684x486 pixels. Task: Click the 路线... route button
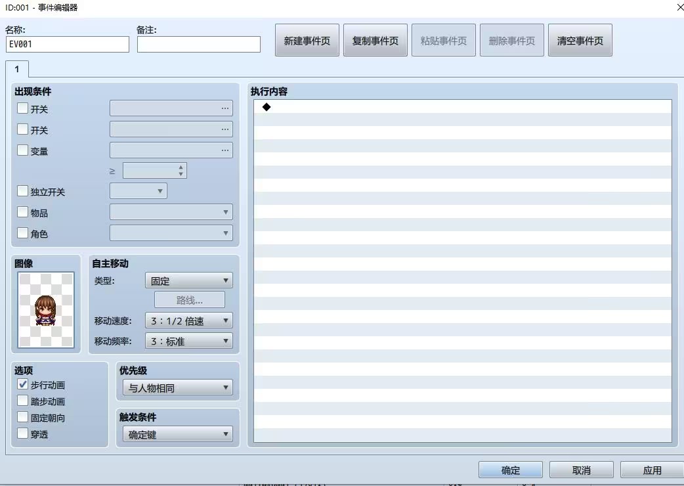pyautogui.click(x=189, y=299)
